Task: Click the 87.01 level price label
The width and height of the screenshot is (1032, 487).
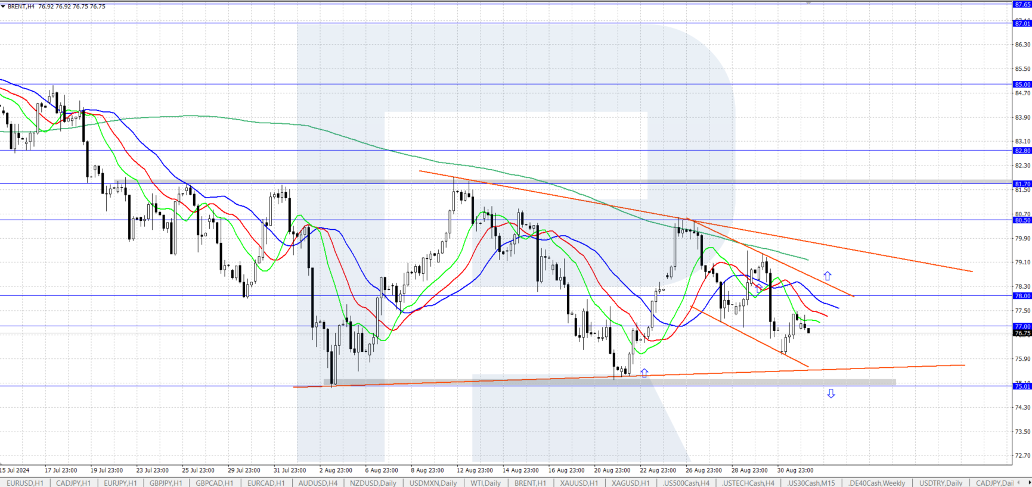Action: 1022,23
